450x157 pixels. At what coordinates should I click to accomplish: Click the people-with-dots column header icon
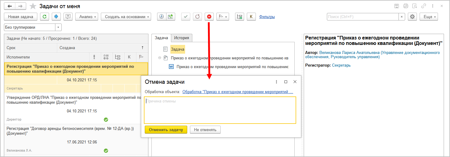106,57
